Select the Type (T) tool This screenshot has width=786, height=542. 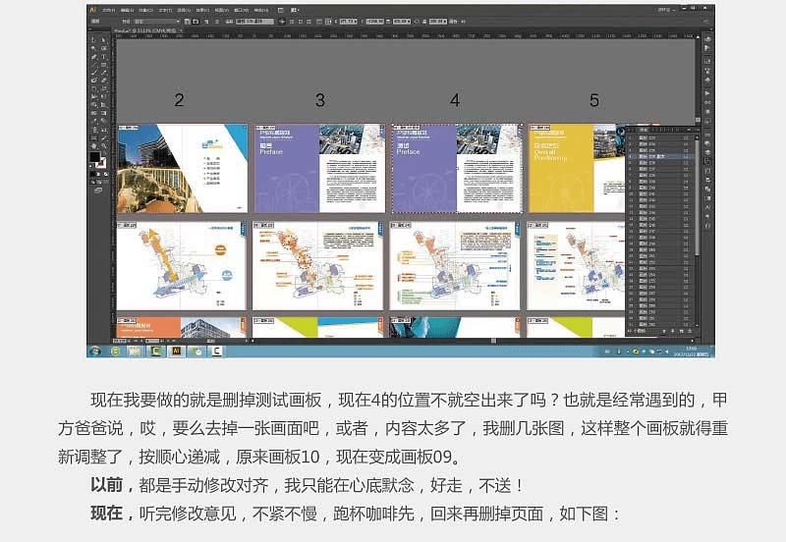[x=103, y=57]
